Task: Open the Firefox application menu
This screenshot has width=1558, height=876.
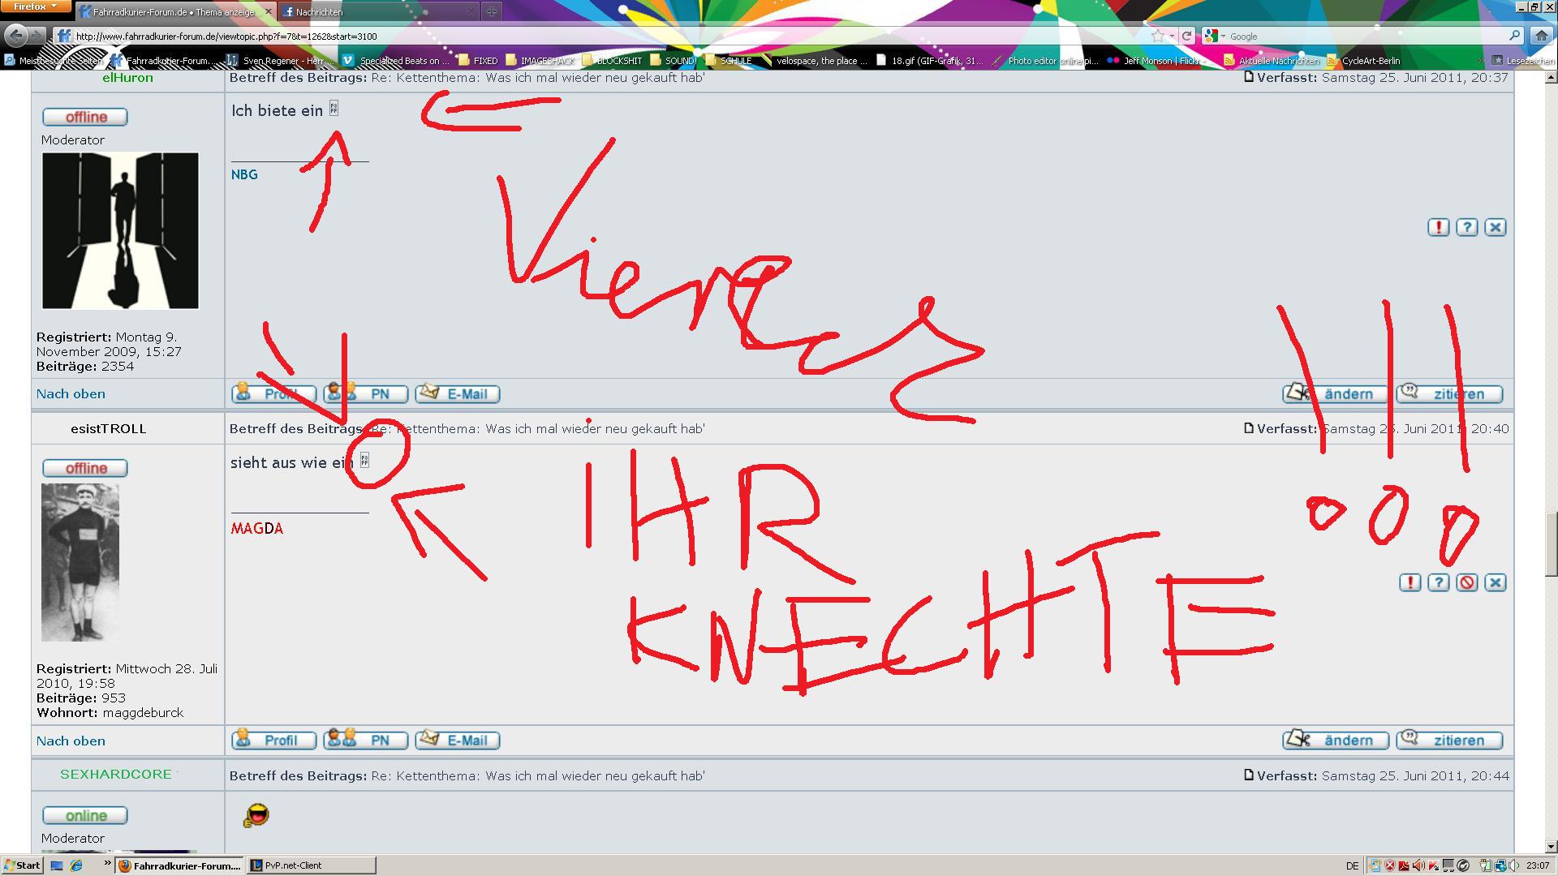Action: 36,6
